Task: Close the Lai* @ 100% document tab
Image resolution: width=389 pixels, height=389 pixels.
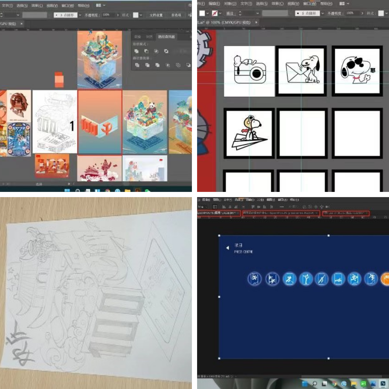Action: pyautogui.click(x=256, y=22)
